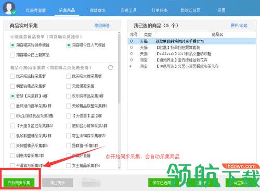Click the user avatar profile icon
This screenshot has width=260, height=191.
[9, 8]
